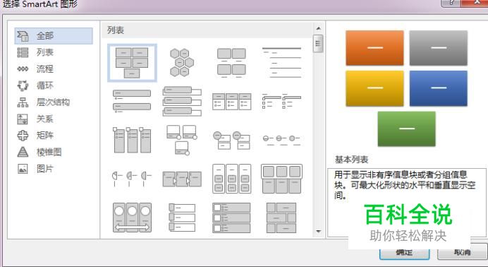Pick the hexagon cluster layout
The height and width of the screenshot is (267, 488).
182,63
